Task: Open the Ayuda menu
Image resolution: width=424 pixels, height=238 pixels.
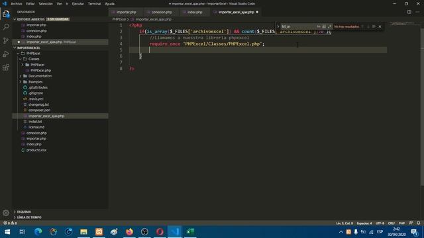Action: [109, 4]
